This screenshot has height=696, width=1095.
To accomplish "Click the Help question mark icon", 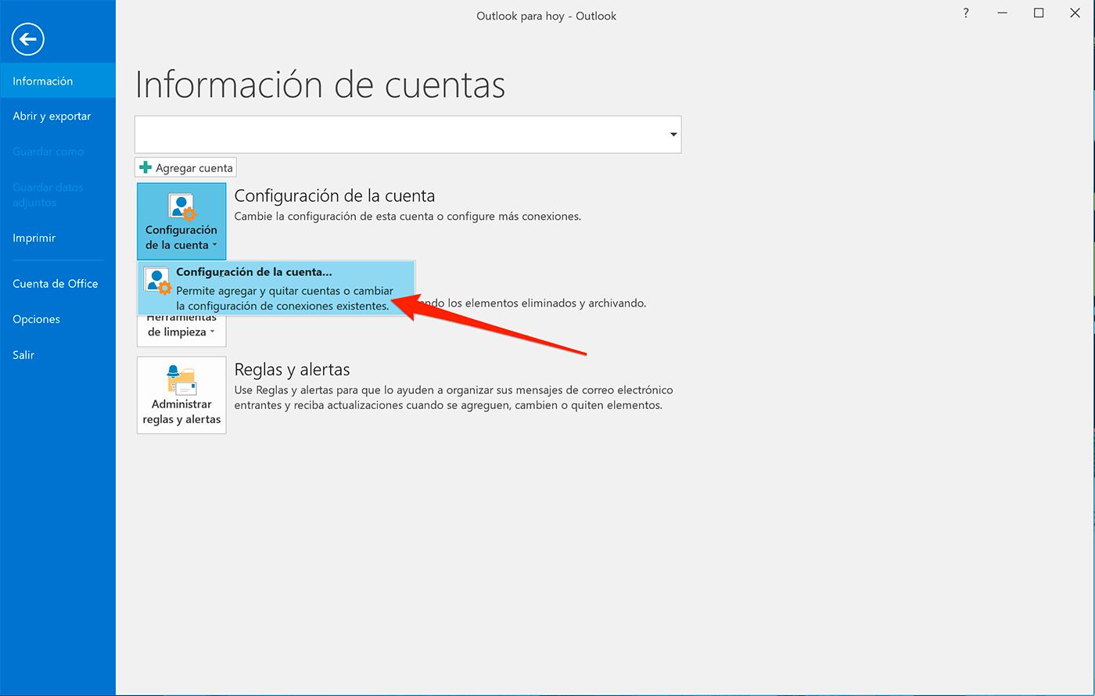I will coord(965,13).
